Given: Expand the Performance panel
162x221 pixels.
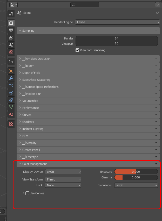Looking at the screenshot, I should tap(20, 108).
